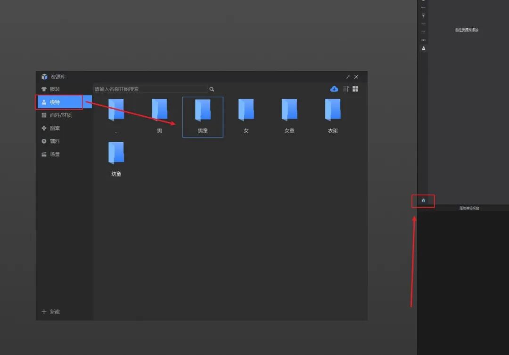Viewport: 509px width, 355px height.
Task: Open the 男童 folder
Action: tap(203, 117)
